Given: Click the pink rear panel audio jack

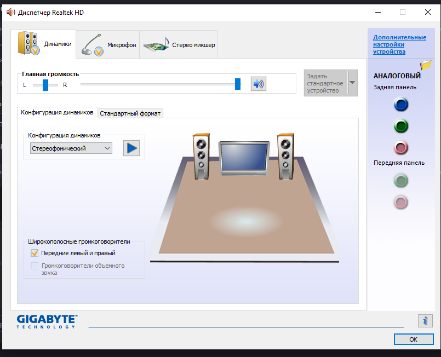Looking at the screenshot, I should 401,147.
